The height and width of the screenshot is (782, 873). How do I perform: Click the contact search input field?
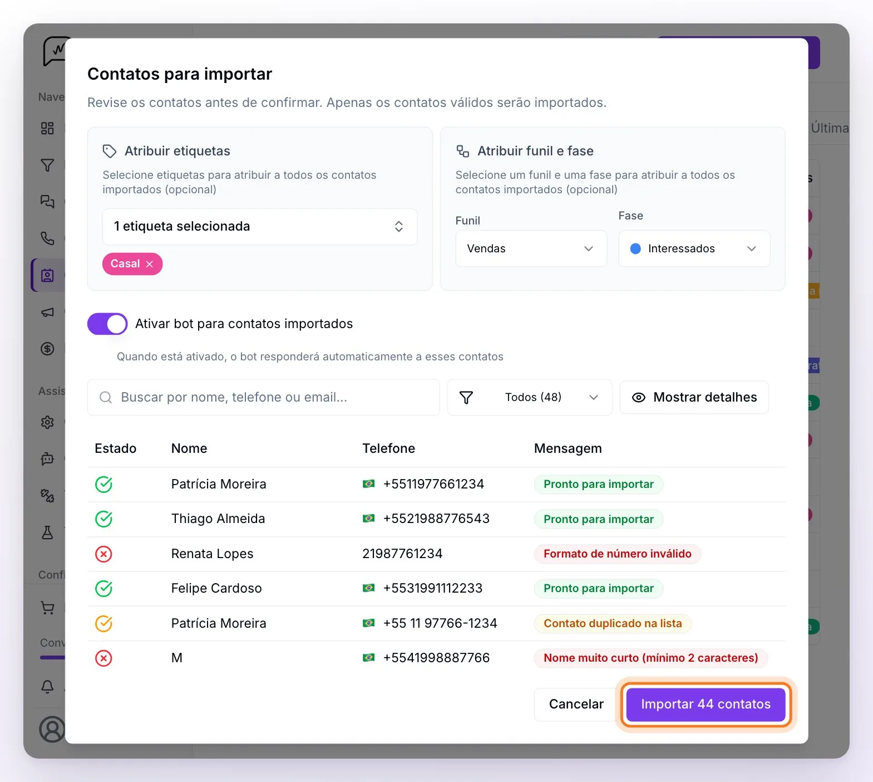pyautogui.click(x=263, y=397)
